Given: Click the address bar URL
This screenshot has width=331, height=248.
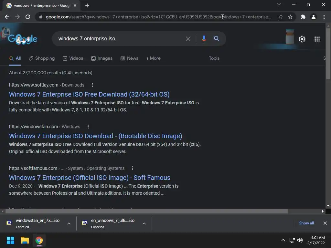Looking at the screenshot, I should pyautogui.click(x=158, y=17).
